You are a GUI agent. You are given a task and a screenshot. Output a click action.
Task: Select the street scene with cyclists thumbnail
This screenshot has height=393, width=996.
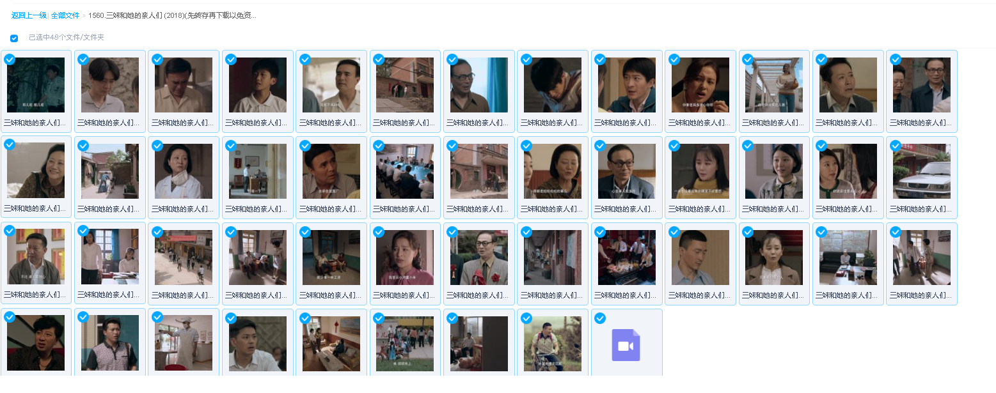click(x=184, y=258)
